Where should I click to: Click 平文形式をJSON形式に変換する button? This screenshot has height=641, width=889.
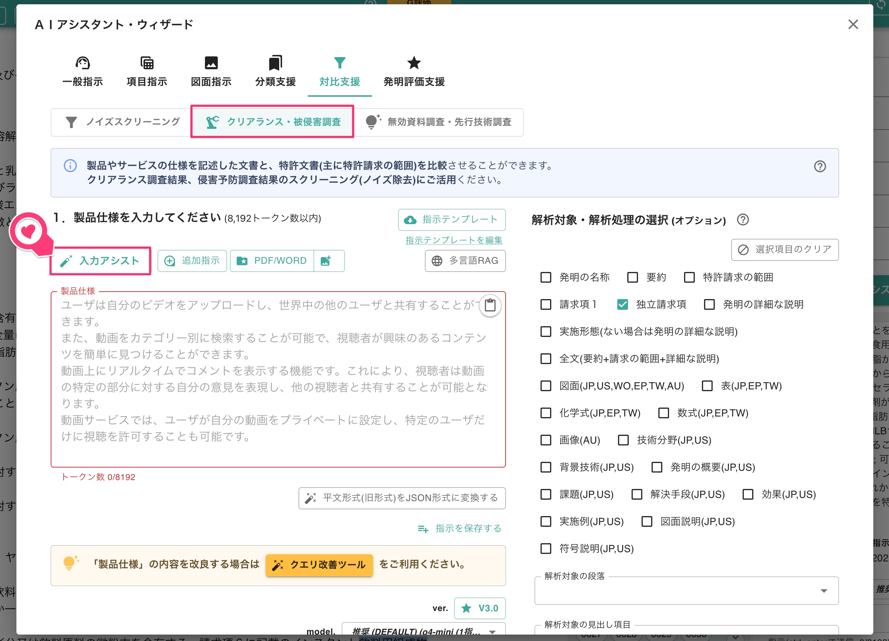[402, 498]
